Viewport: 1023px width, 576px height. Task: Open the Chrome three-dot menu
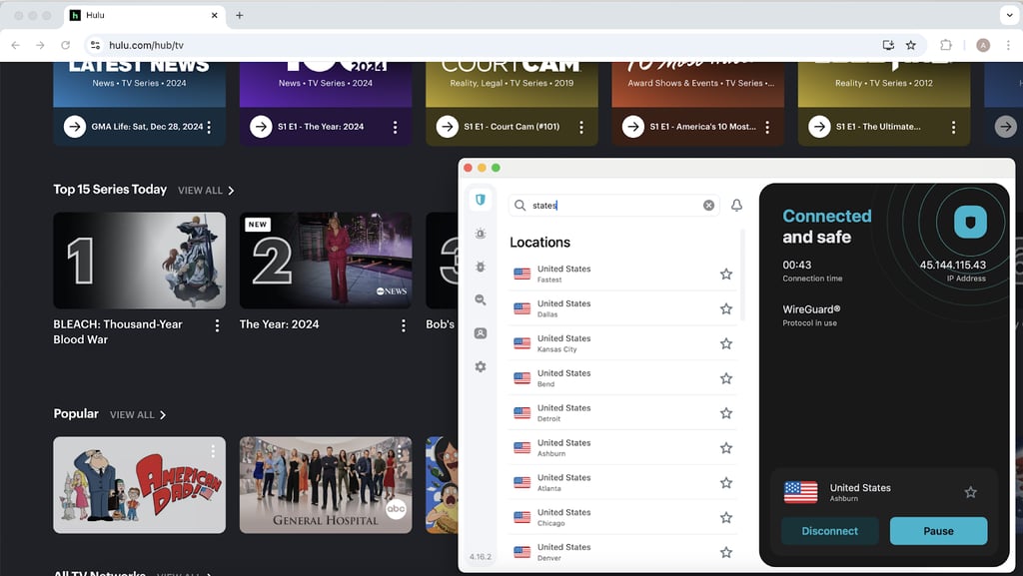point(1008,45)
